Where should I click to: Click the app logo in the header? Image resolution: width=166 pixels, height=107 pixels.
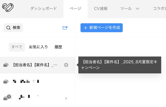[8, 7]
